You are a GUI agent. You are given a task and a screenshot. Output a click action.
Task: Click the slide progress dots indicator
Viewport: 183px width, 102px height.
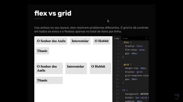pos(177,95)
